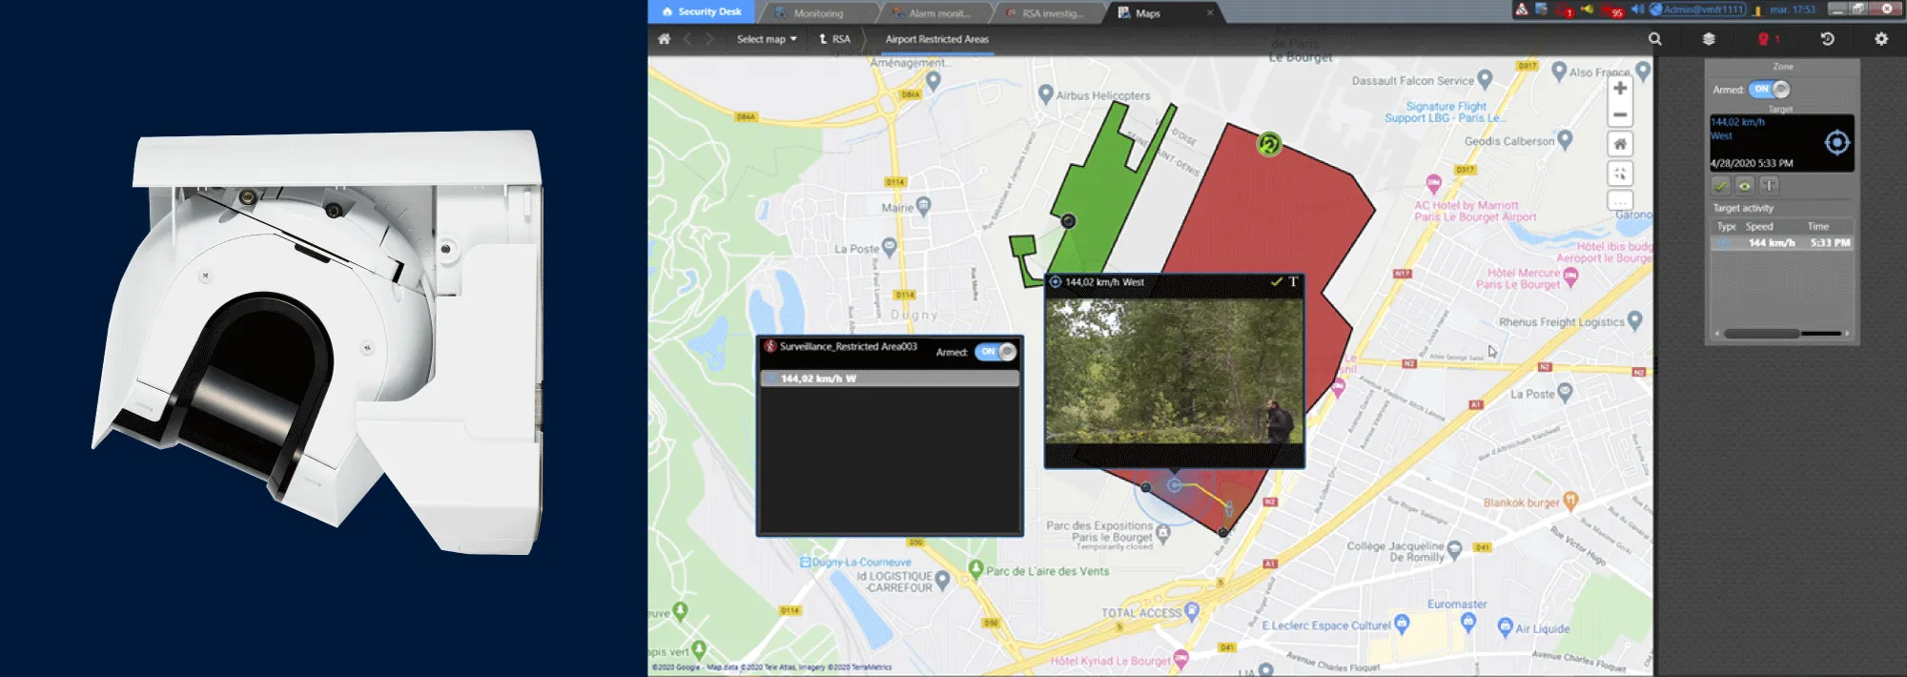Click the eye icon button in Zone panel

[x=1744, y=186]
